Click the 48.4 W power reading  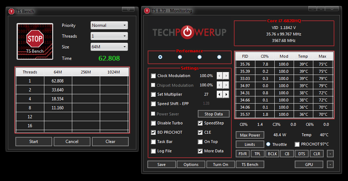point(280,135)
